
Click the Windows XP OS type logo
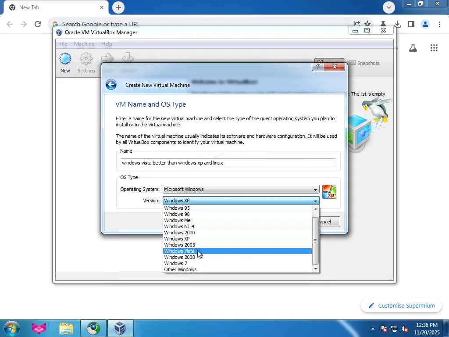point(329,192)
